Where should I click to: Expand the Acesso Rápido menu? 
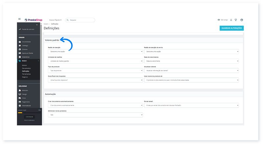(x=55, y=20)
